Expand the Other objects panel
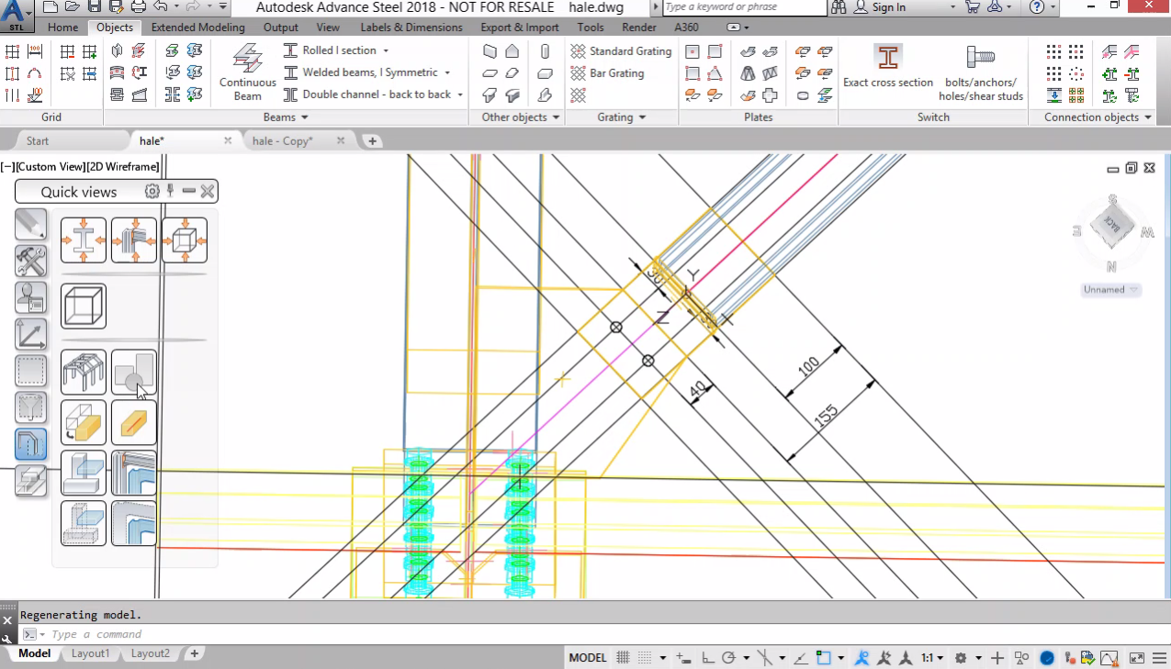This screenshot has width=1171, height=669. (x=520, y=117)
